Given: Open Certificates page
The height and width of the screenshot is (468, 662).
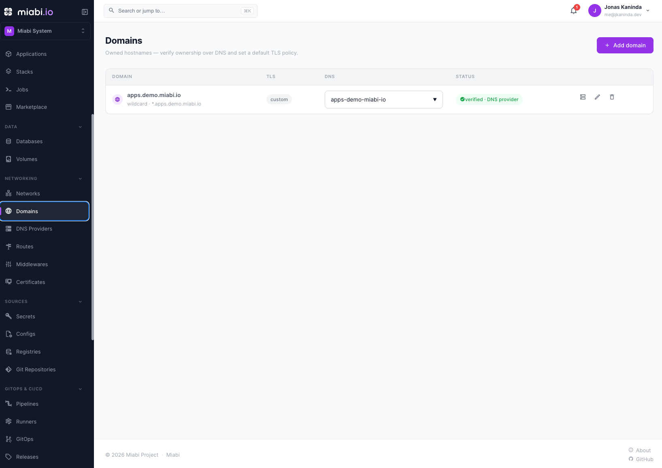Looking at the screenshot, I should coord(45,282).
